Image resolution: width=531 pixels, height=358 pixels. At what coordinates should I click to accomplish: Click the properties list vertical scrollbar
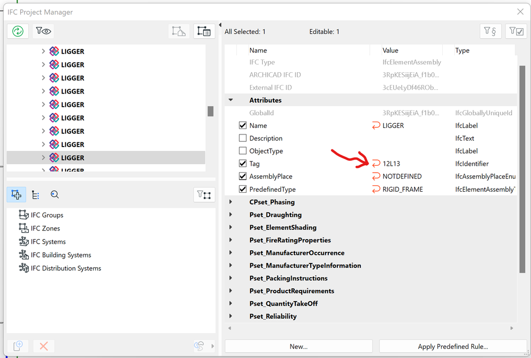(522, 169)
